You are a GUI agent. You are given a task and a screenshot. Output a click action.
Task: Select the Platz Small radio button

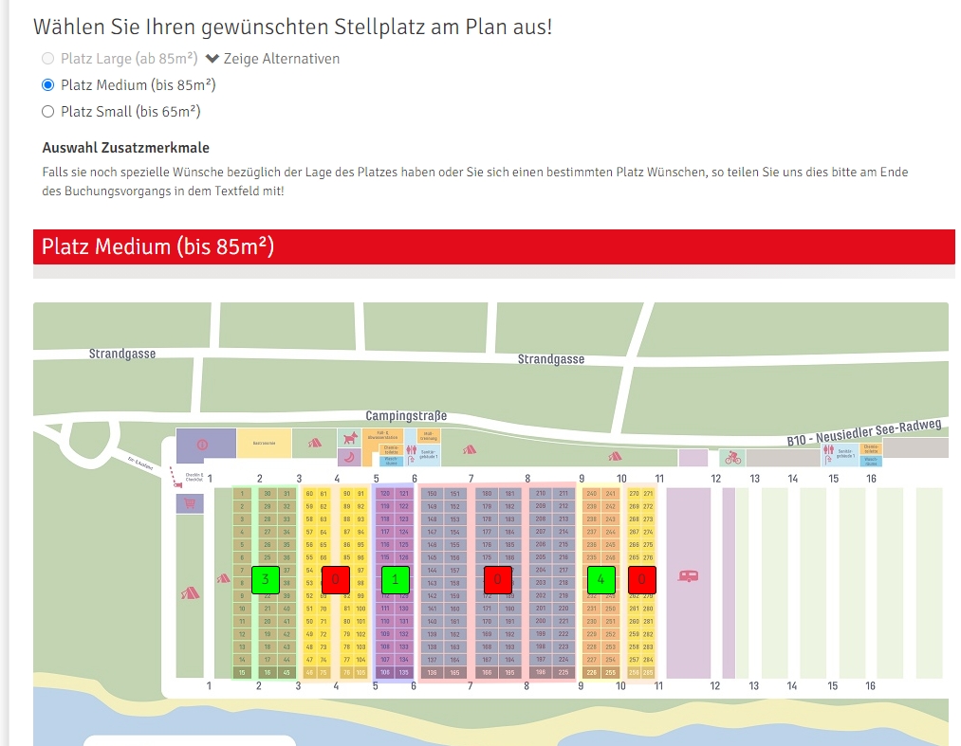click(x=47, y=112)
